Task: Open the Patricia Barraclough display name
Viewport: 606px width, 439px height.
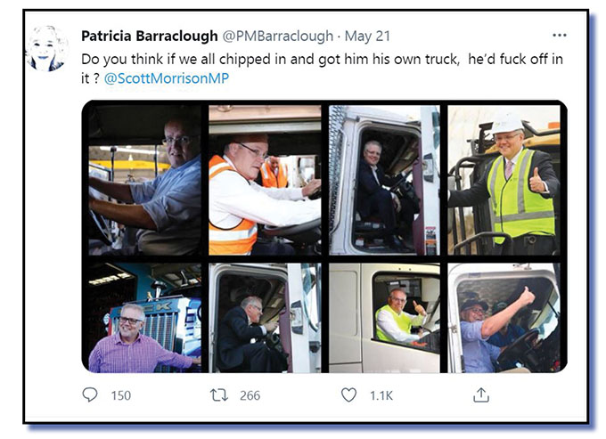Action: pos(150,36)
